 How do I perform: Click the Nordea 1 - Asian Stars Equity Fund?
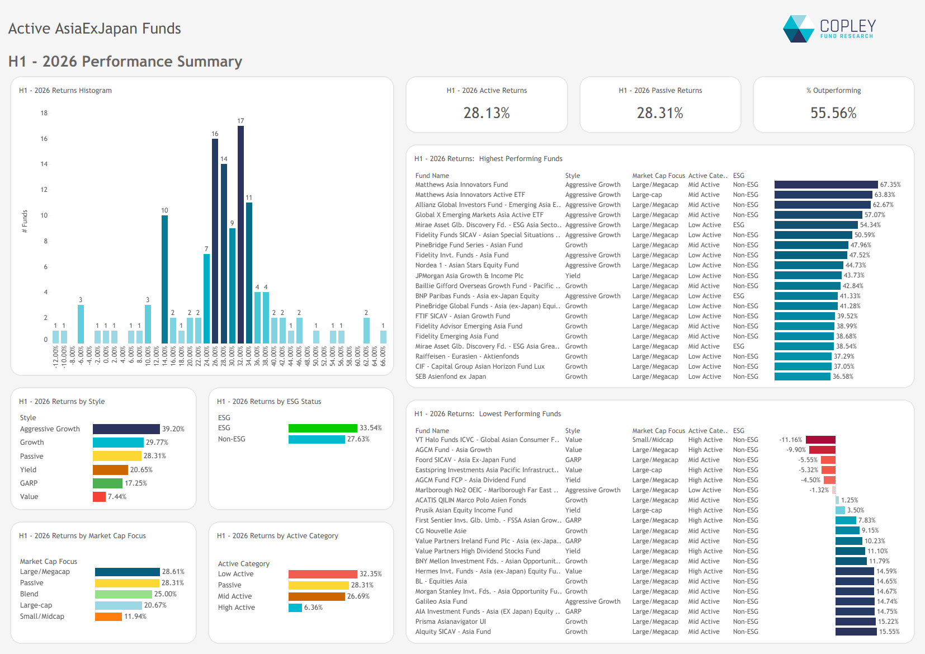tap(467, 265)
